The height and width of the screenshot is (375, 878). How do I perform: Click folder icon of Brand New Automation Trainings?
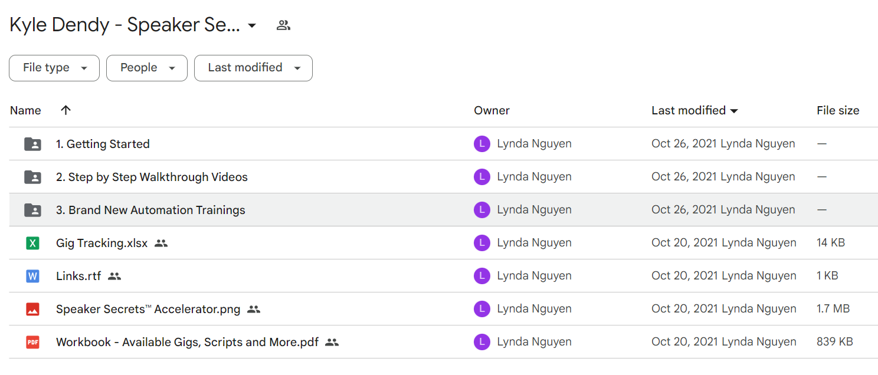click(x=32, y=210)
